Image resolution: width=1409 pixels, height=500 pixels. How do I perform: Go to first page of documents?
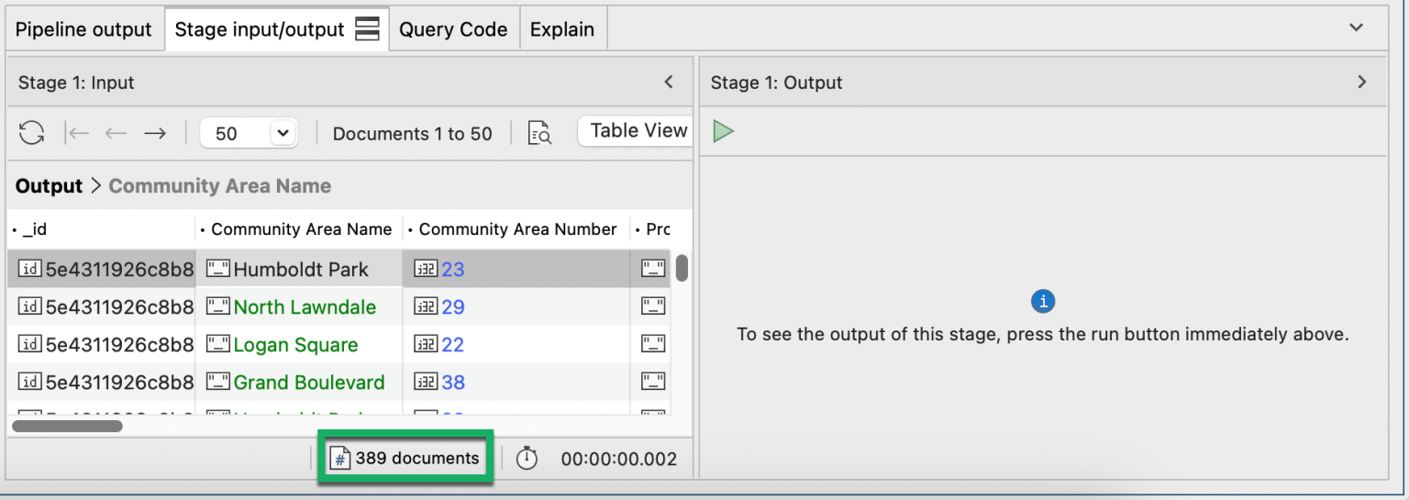[78, 134]
